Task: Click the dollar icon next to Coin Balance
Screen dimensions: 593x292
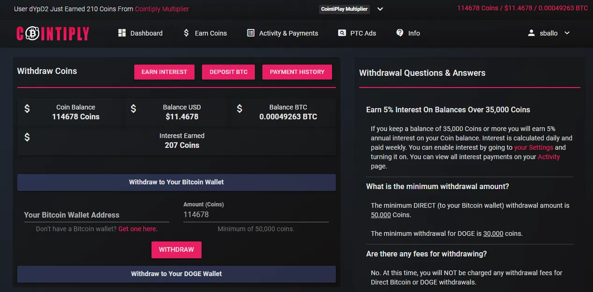Action: [x=27, y=109]
